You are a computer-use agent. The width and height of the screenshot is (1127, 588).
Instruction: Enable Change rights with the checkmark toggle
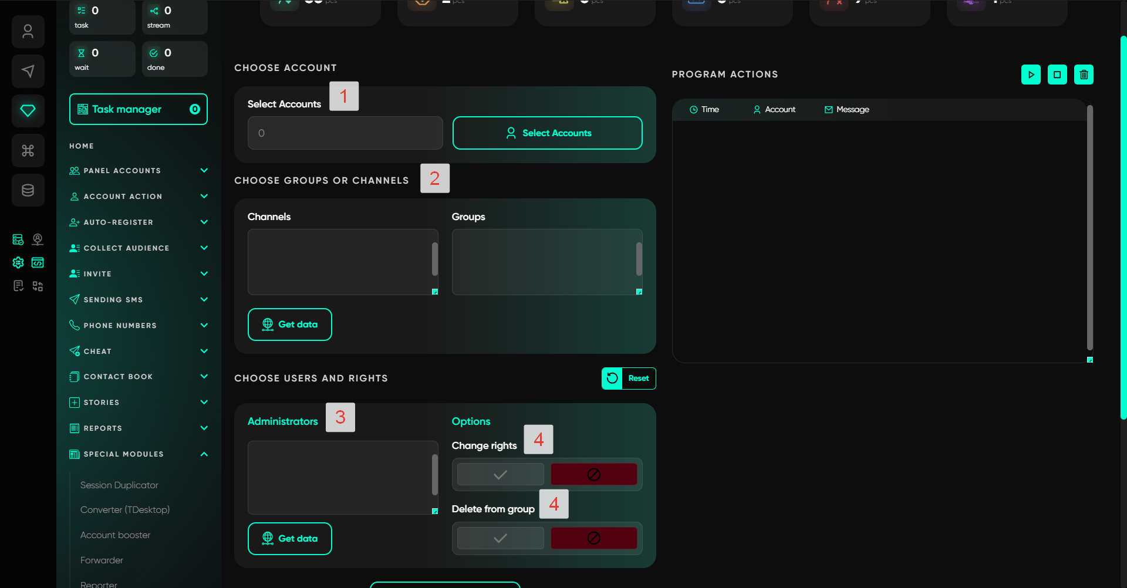click(500, 475)
